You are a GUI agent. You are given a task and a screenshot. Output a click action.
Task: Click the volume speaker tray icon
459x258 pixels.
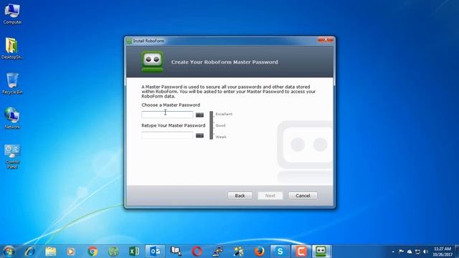coord(425,252)
